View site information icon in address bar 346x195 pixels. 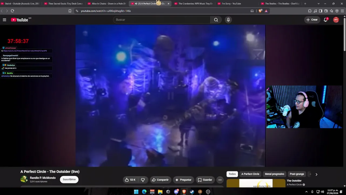point(77,11)
